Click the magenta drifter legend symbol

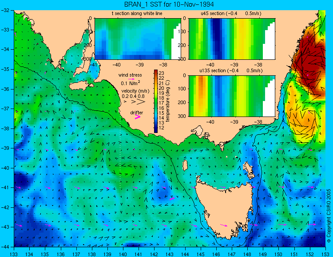pos(138,117)
